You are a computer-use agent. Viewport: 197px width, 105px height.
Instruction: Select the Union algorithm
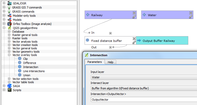(x=27, y=75)
